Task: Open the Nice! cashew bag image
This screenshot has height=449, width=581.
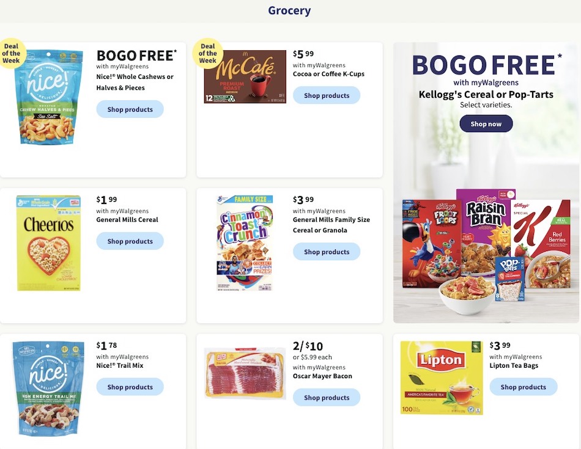Action: pyautogui.click(x=48, y=97)
